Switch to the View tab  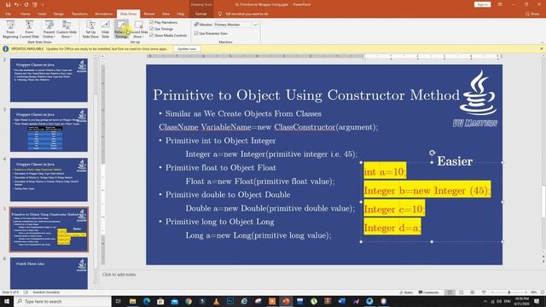pos(166,14)
